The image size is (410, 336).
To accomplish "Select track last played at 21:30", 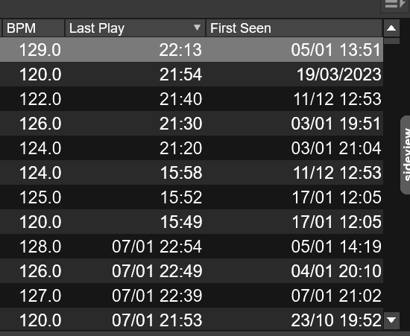I will tap(192, 124).
